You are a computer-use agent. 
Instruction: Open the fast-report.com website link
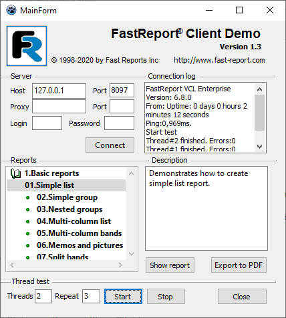pyautogui.click(x=219, y=60)
